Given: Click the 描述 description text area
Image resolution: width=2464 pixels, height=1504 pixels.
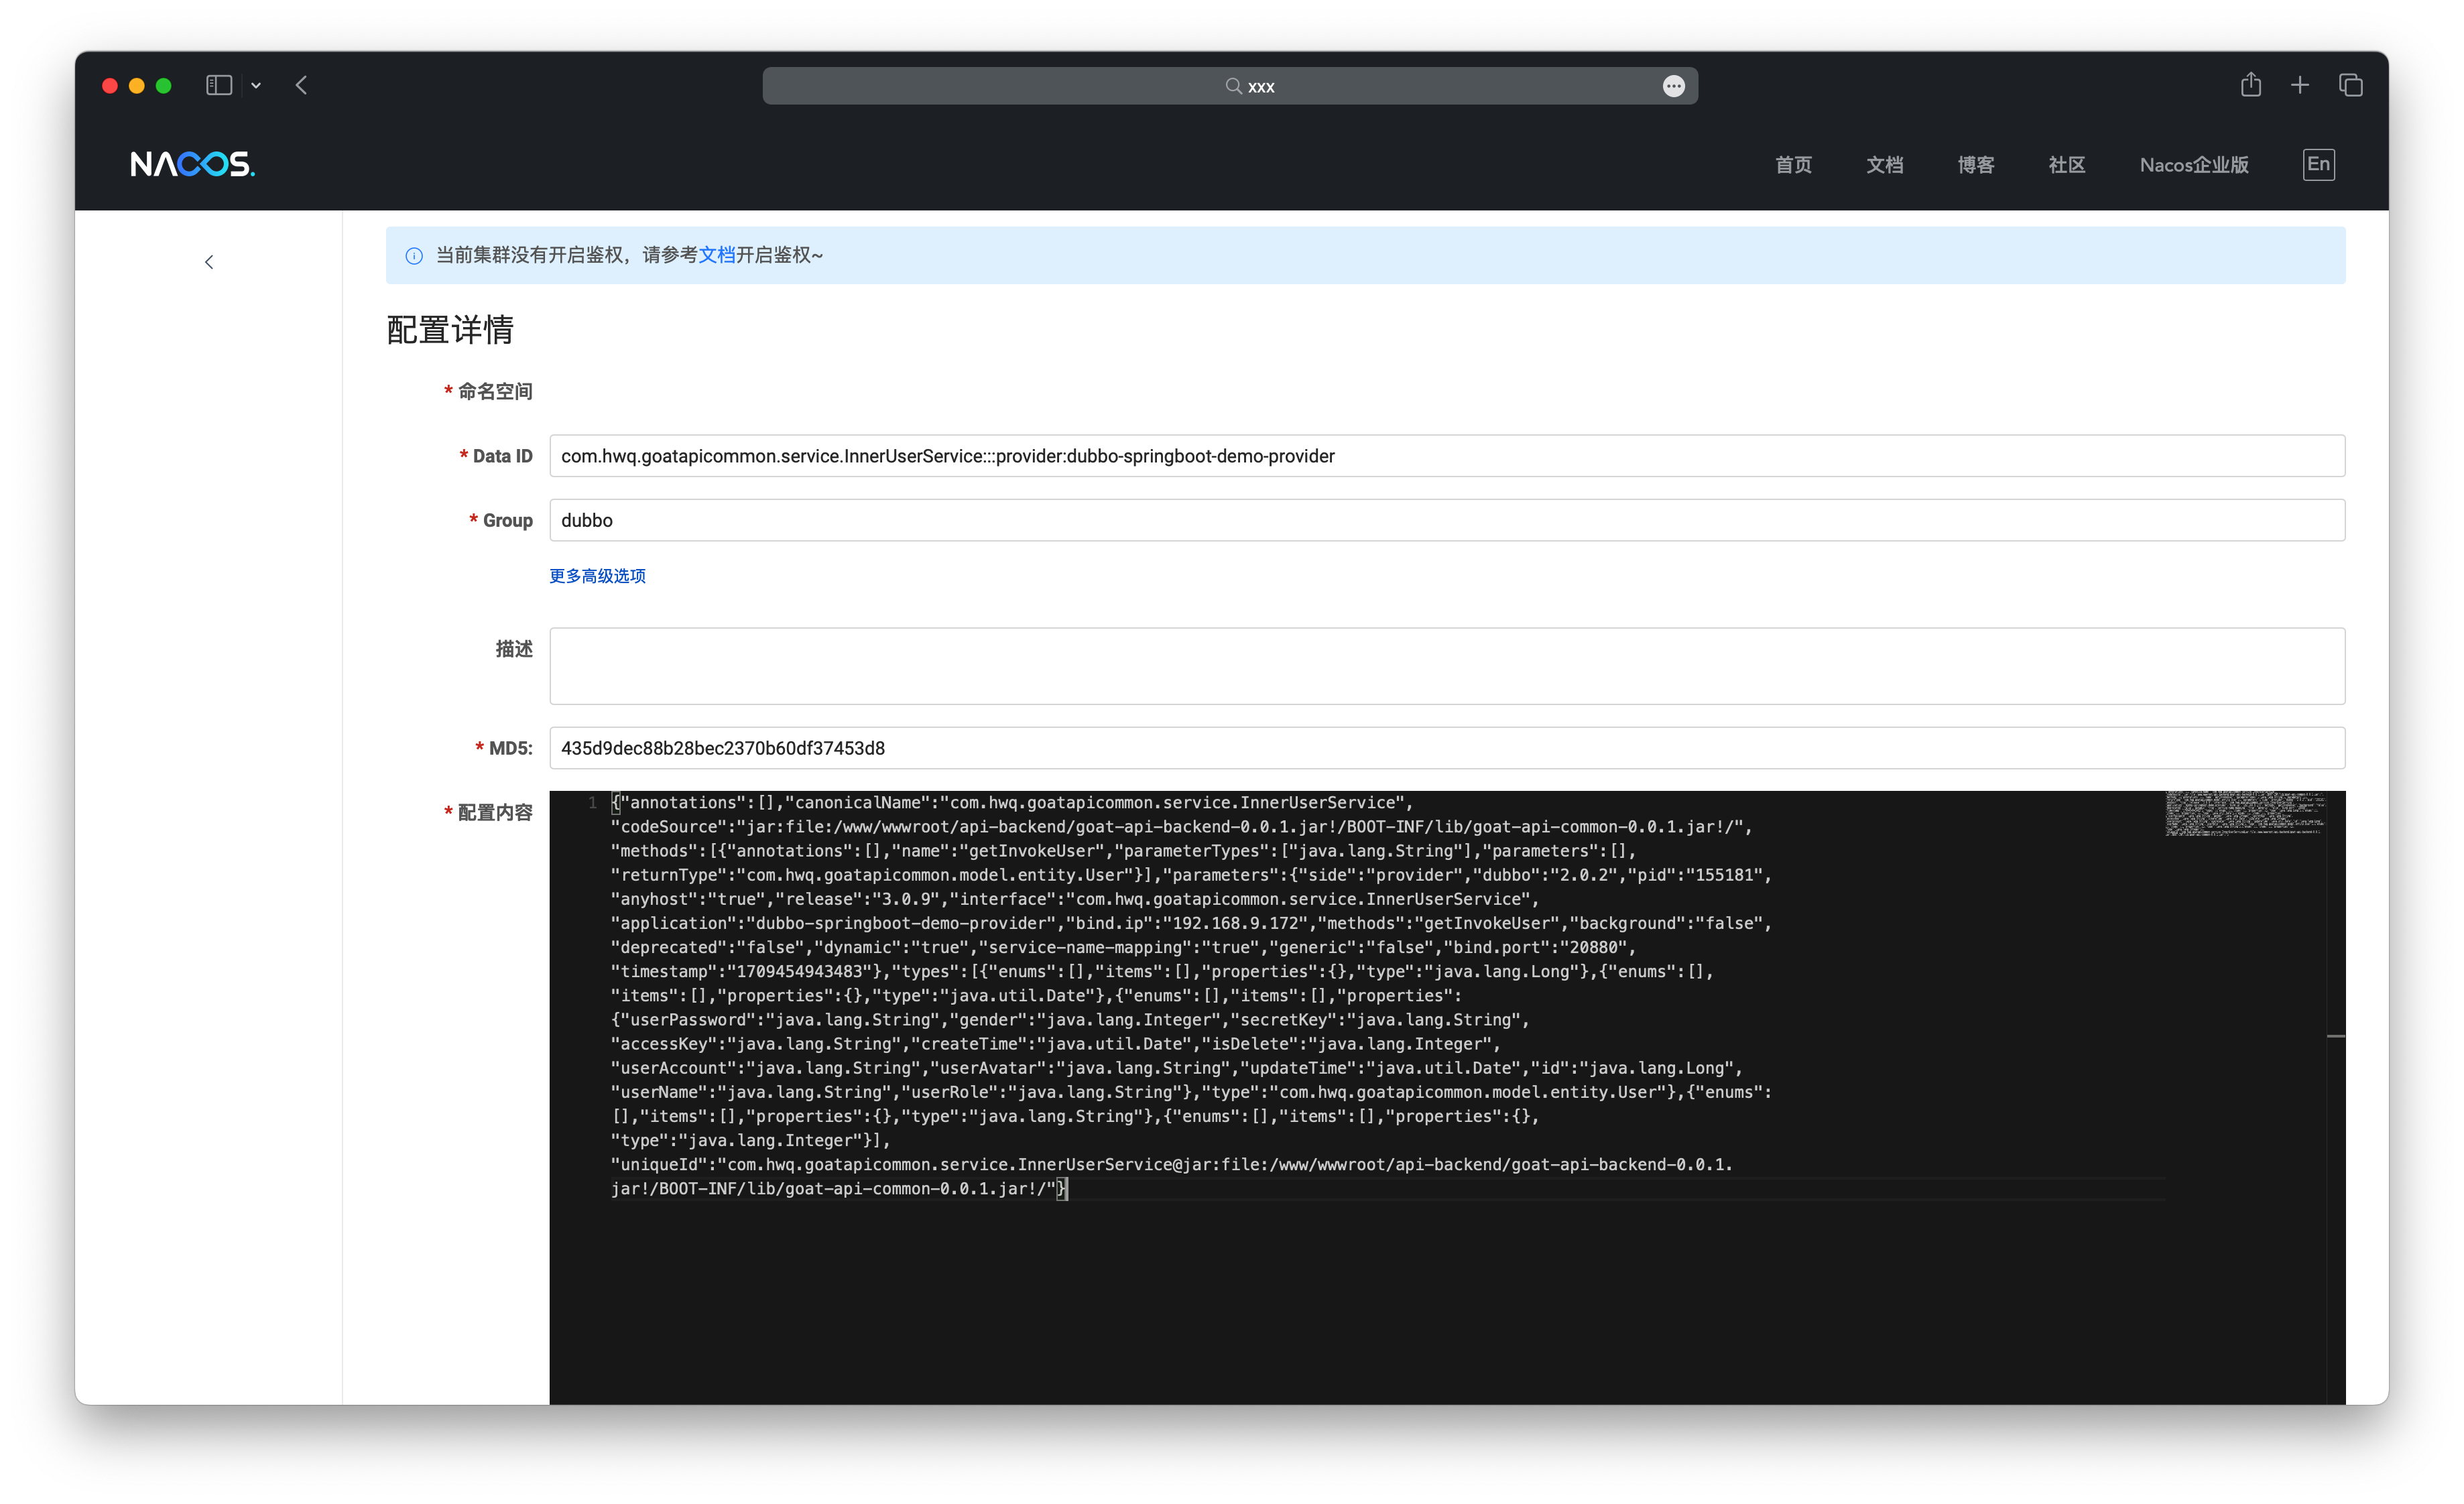Looking at the screenshot, I should [1446, 666].
